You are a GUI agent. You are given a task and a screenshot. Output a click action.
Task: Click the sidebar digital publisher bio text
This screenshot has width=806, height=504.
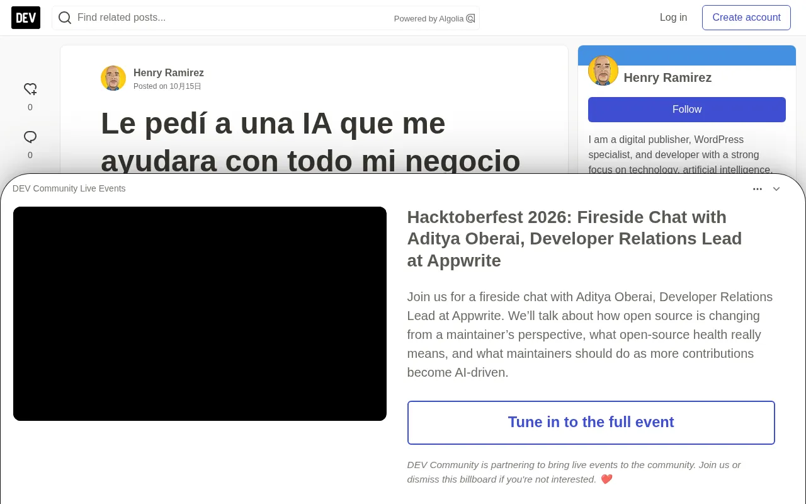pos(681,154)
